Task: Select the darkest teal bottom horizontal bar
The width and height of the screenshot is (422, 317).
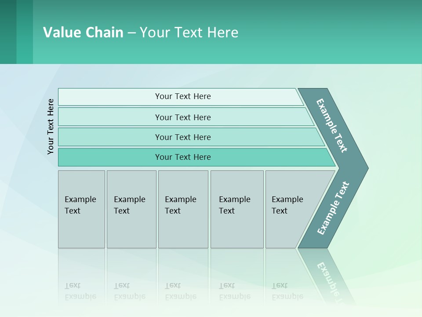Action: [183, 157]
